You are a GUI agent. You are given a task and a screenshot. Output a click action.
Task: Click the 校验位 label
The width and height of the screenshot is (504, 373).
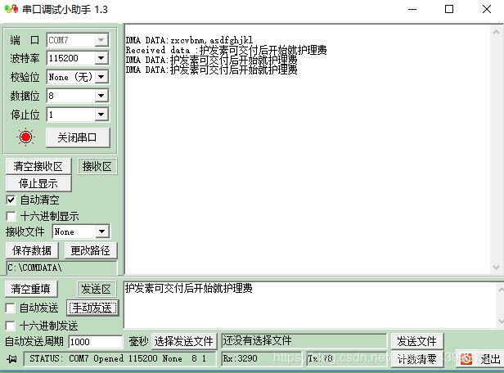pyautogui.click(x=25, y=77)
